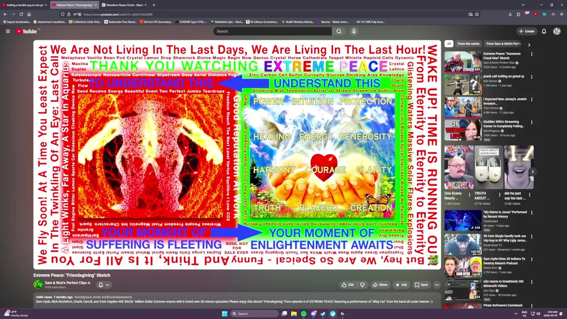Focus the YouTube search box

(x=272, y=31)
